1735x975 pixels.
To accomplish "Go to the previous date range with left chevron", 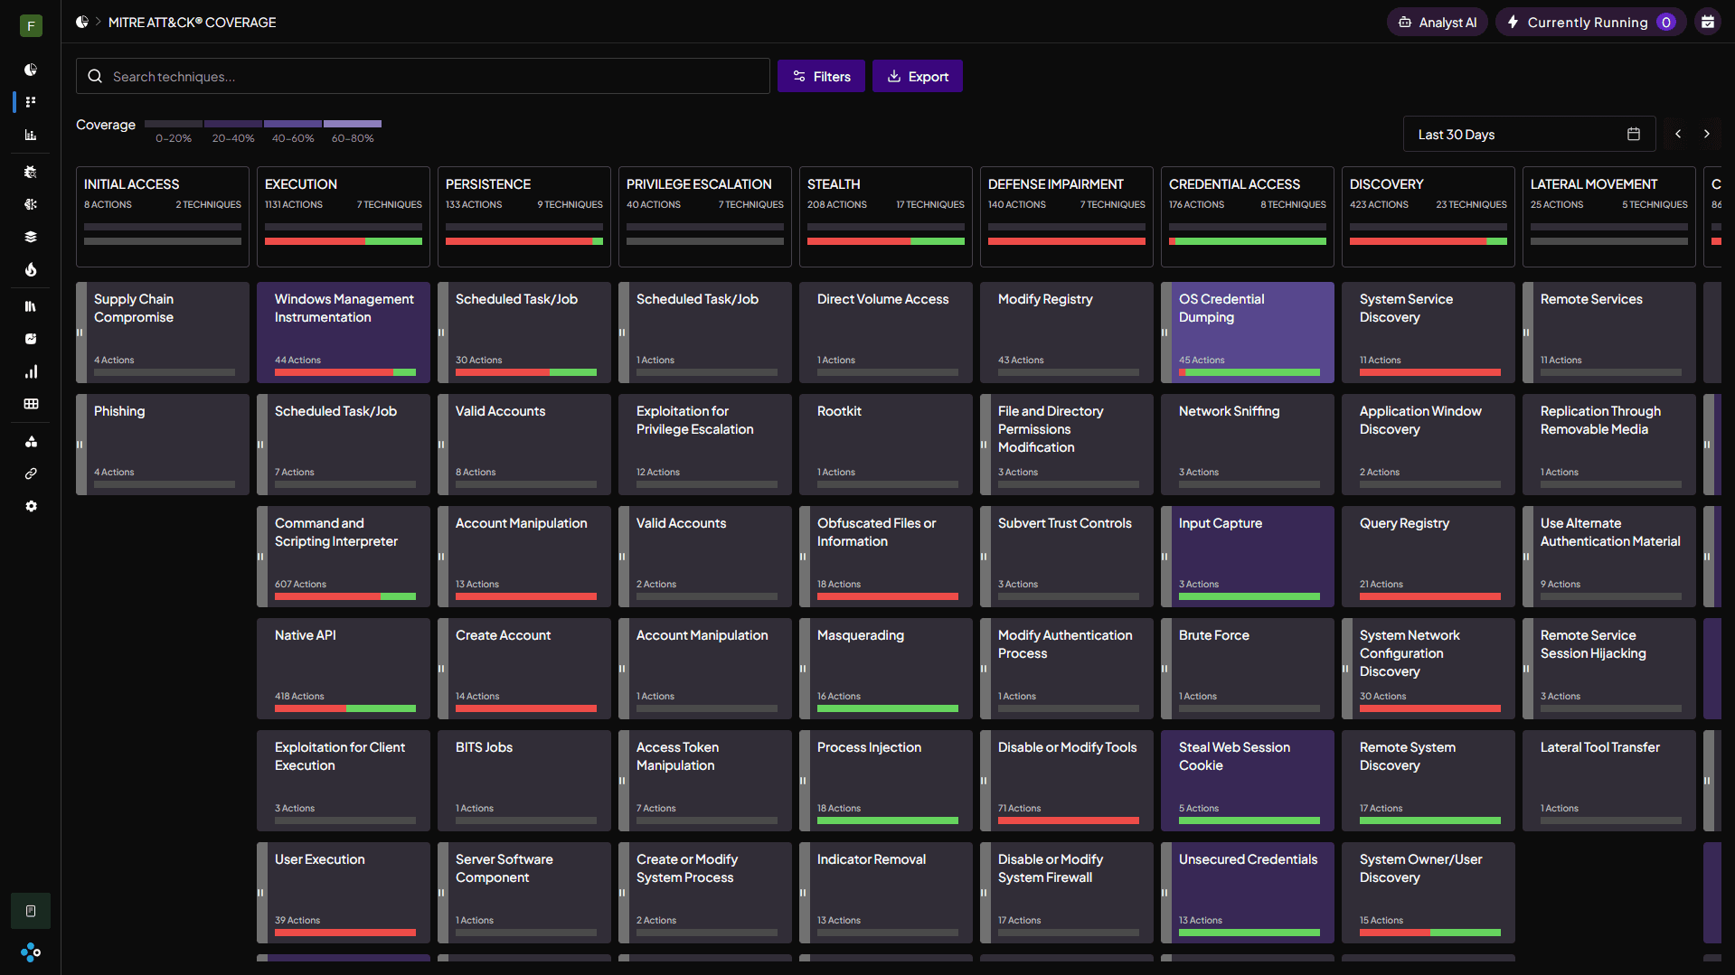I will [1678, 134].
